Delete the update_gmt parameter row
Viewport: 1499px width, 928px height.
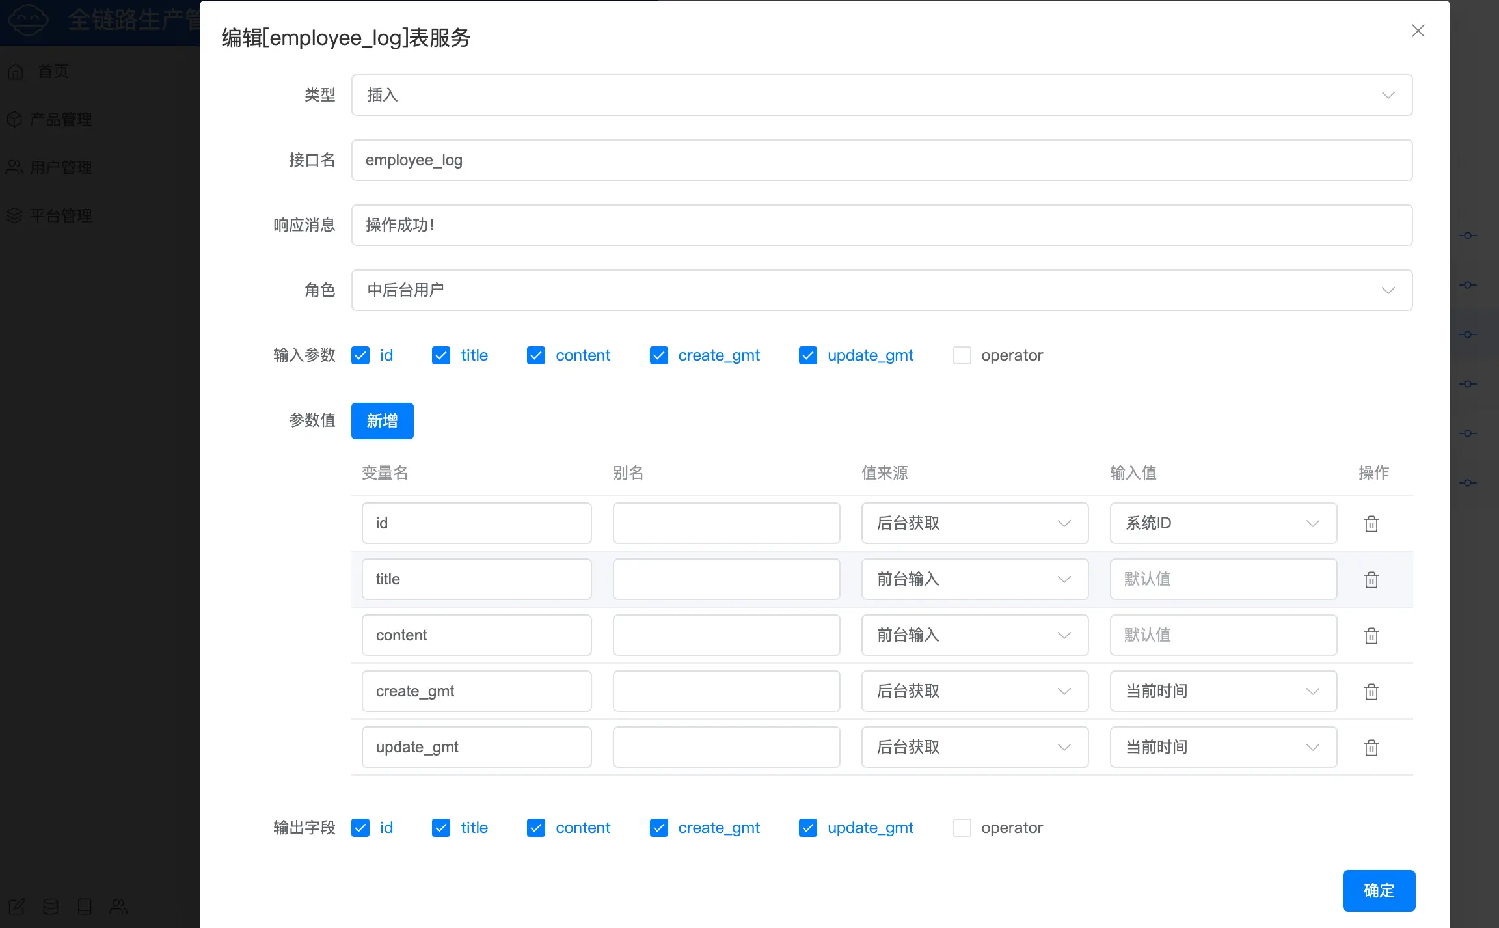tap(1371, 748)
